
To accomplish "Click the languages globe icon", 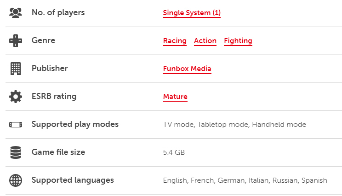I will (16, 180).
